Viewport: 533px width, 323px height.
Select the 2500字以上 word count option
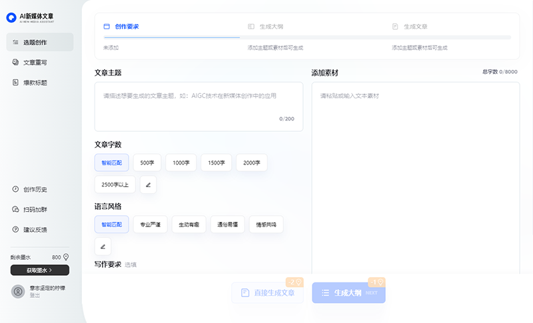click(115, 184)
